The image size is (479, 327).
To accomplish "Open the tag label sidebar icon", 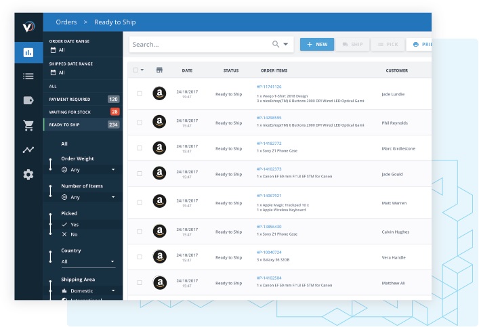I will point(28,100).
